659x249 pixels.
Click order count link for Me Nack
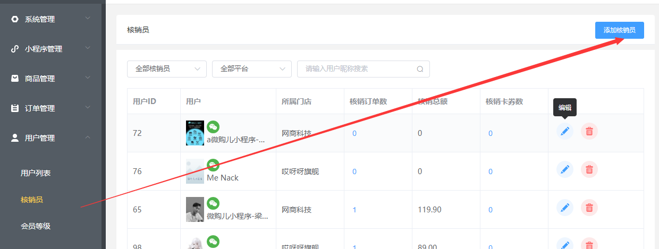[354, 171]
